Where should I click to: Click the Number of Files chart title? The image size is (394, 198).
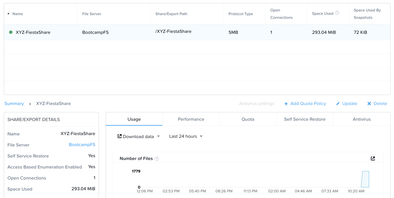pos(136,159)
